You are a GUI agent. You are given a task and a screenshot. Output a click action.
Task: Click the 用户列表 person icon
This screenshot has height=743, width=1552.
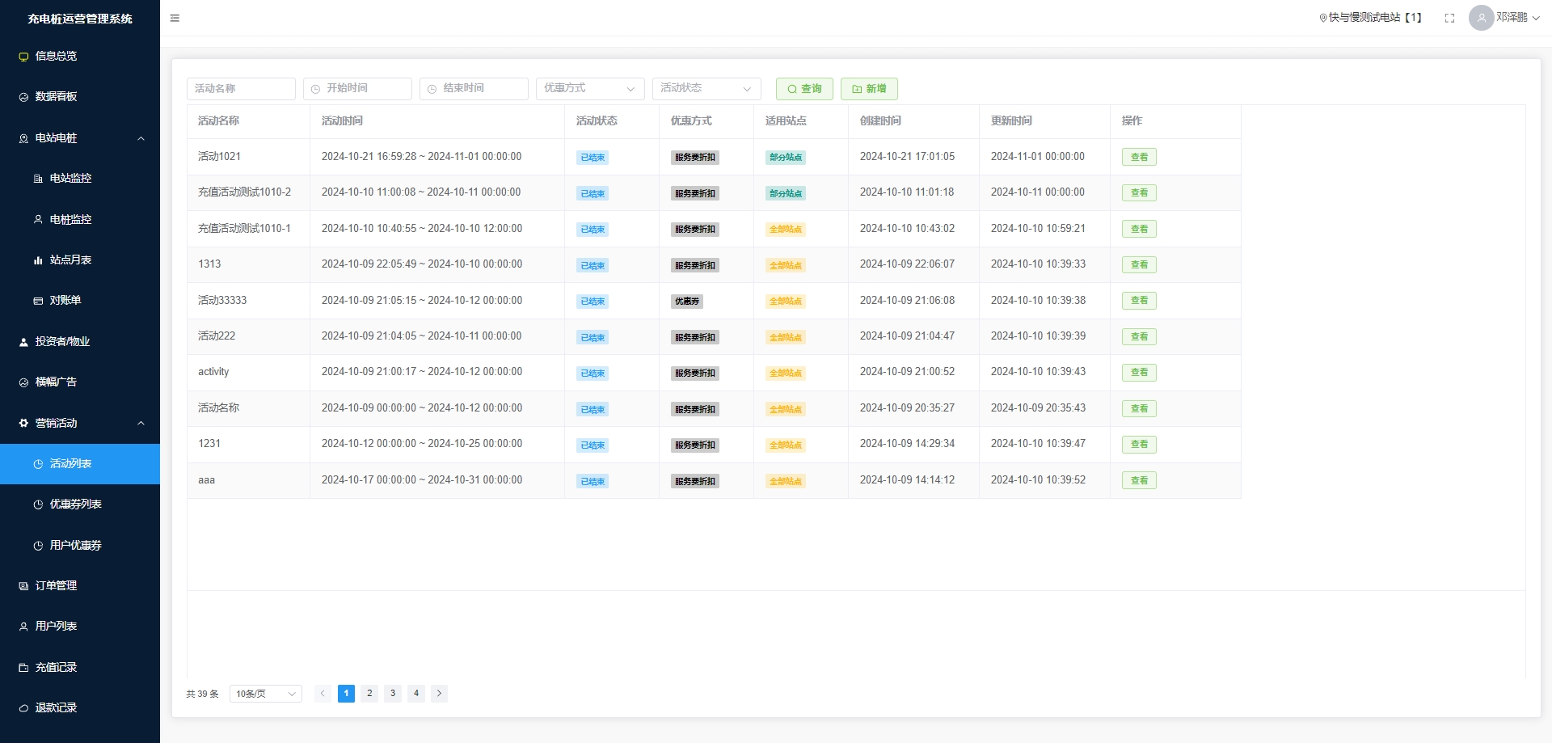click(23, 627)
